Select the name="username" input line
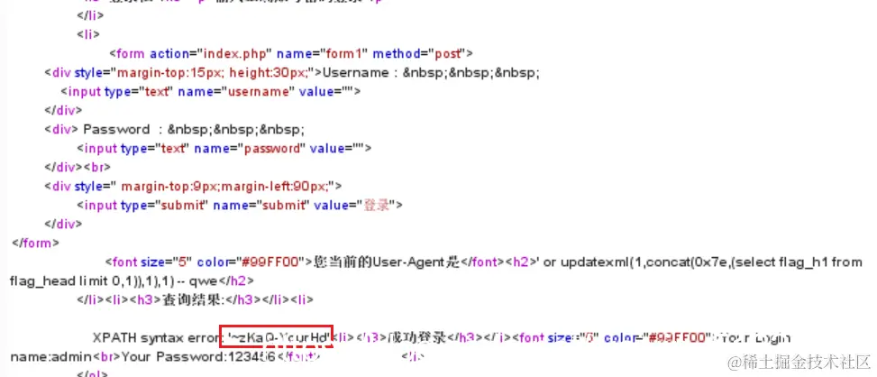 click(210, 91)
